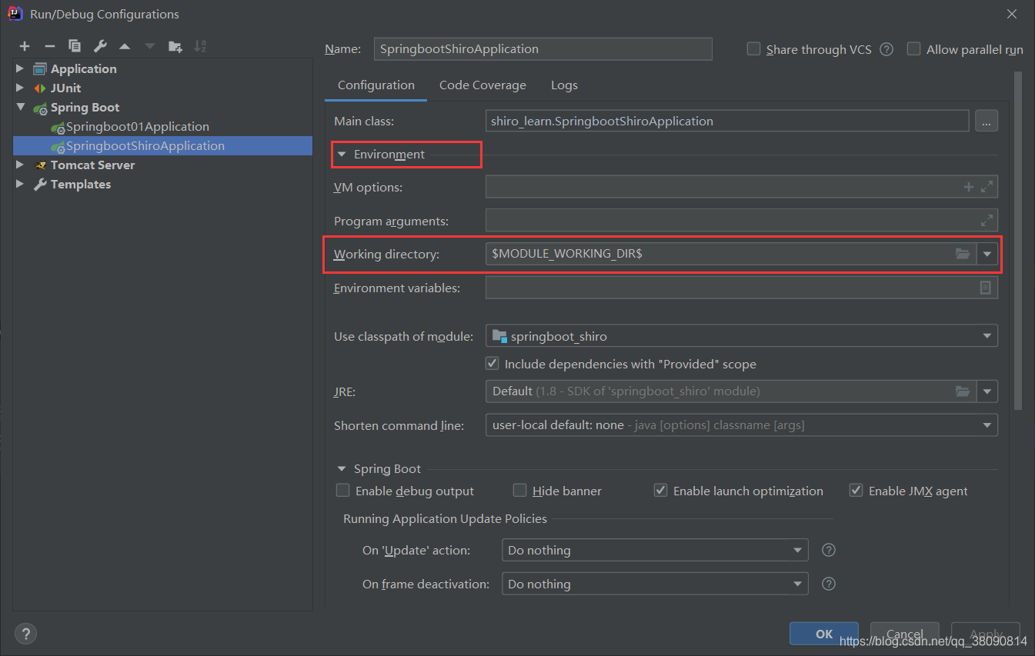Browse main class with ellipsis button
The height and width of the screenshot is (656, 1035).
click(987, 121)
